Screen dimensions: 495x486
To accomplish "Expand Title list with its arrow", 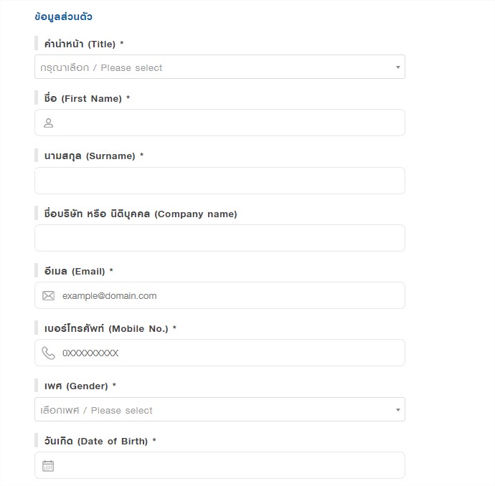I will pyautogui.click(x=397, y=67).
